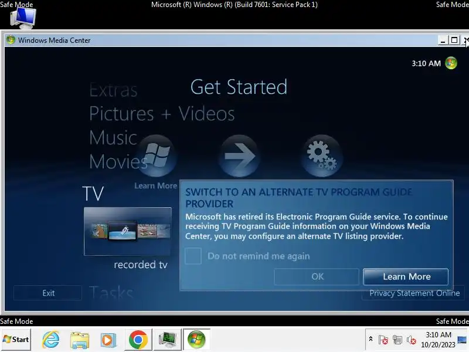Open the Computer desktop icon

pyautogui.click(x=23, y=18)
